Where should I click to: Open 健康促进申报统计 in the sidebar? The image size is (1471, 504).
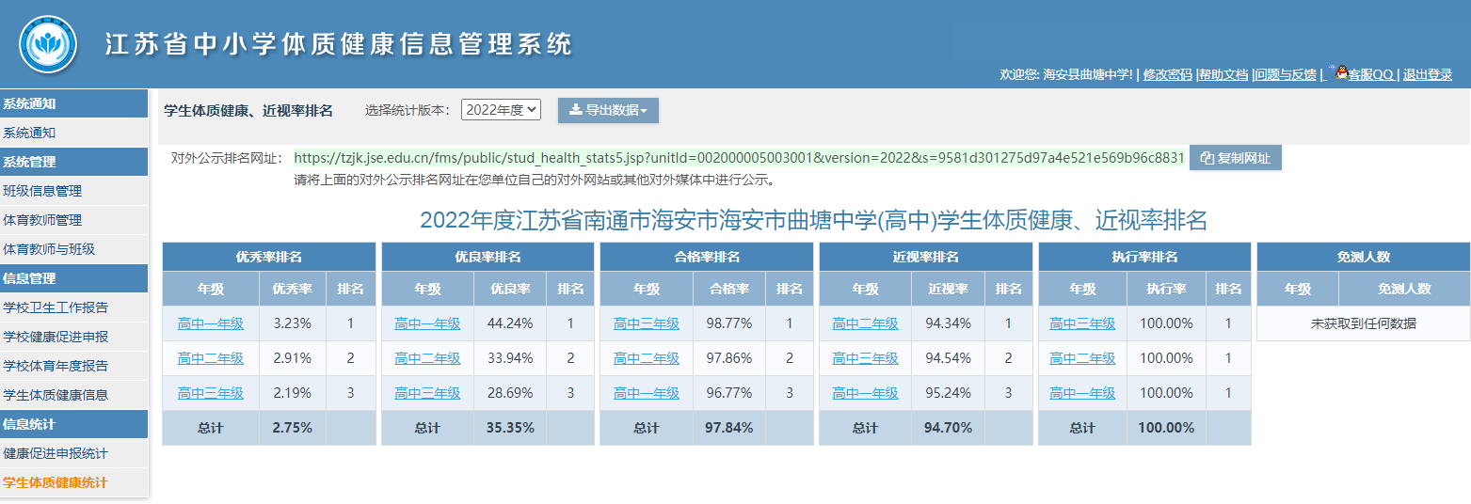(74, 453)
